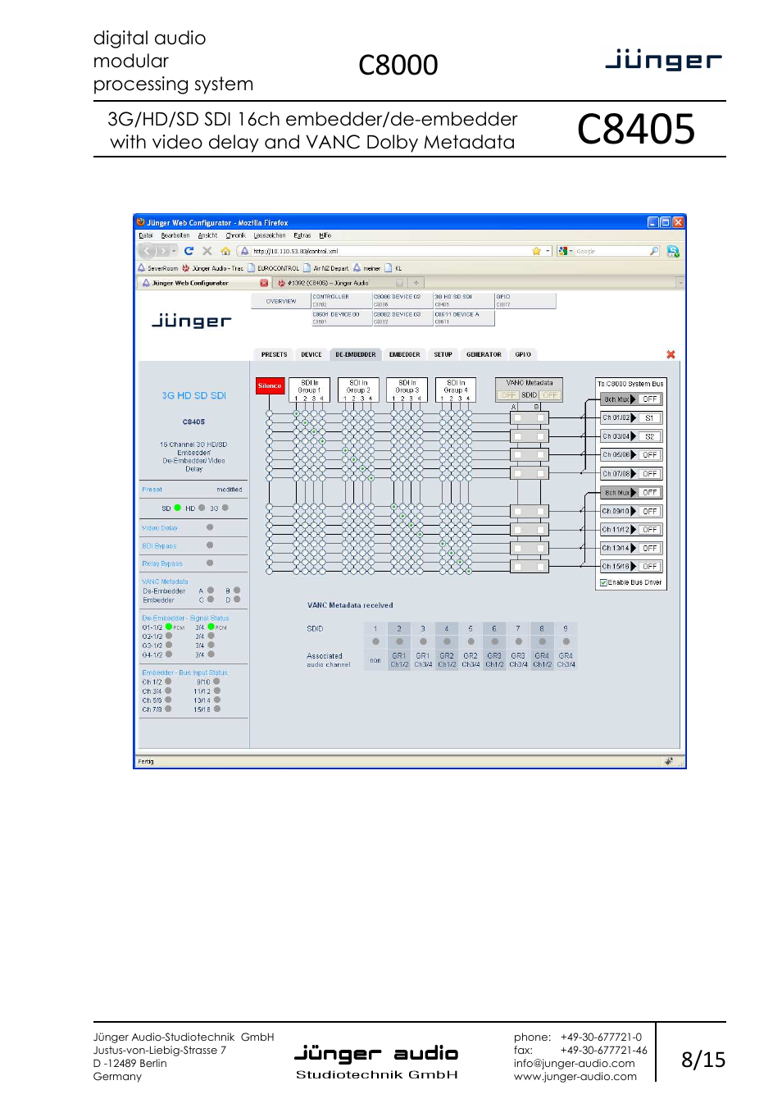Click the browser back arrow button
Image resolution: width=782 pixels, height=1108 pixels.
pyautogui.click(x=148, y=251)
